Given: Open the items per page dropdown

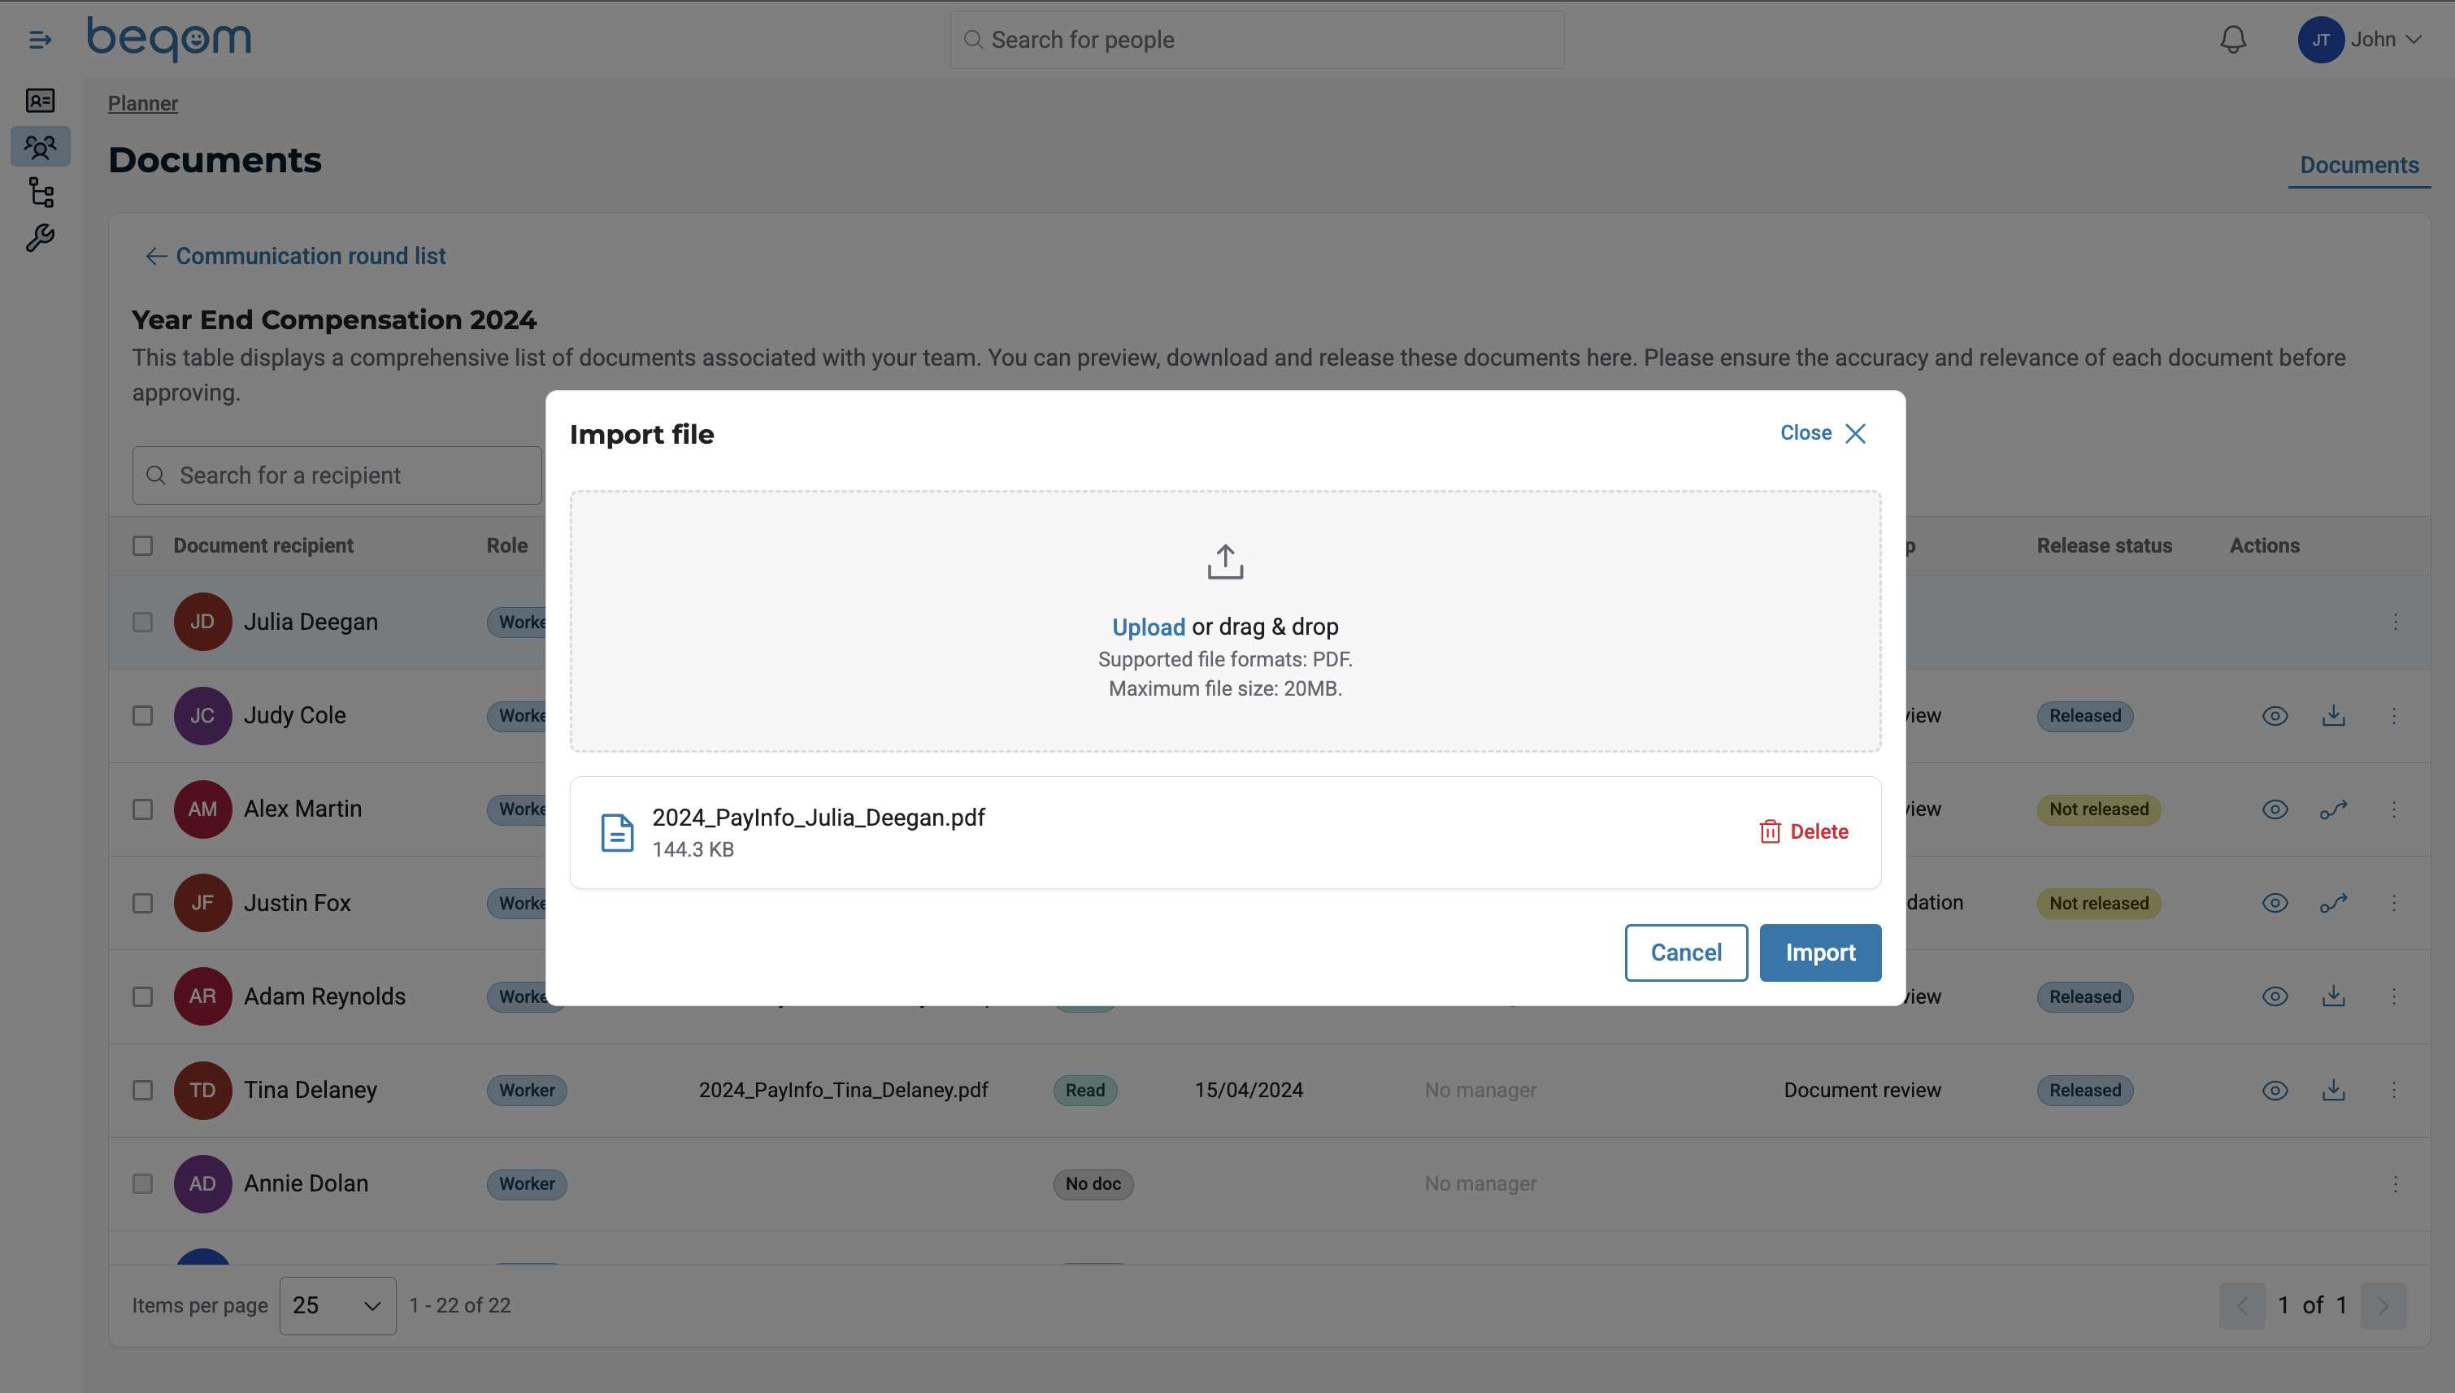Looking at the screenshot, I should (x=337, y=1305).
